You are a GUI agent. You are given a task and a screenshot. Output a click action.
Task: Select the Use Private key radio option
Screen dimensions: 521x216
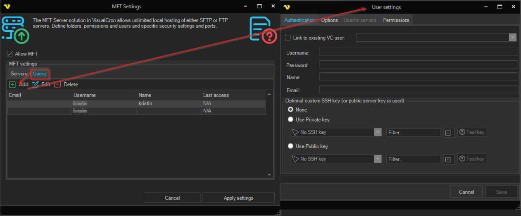point(290,120)
